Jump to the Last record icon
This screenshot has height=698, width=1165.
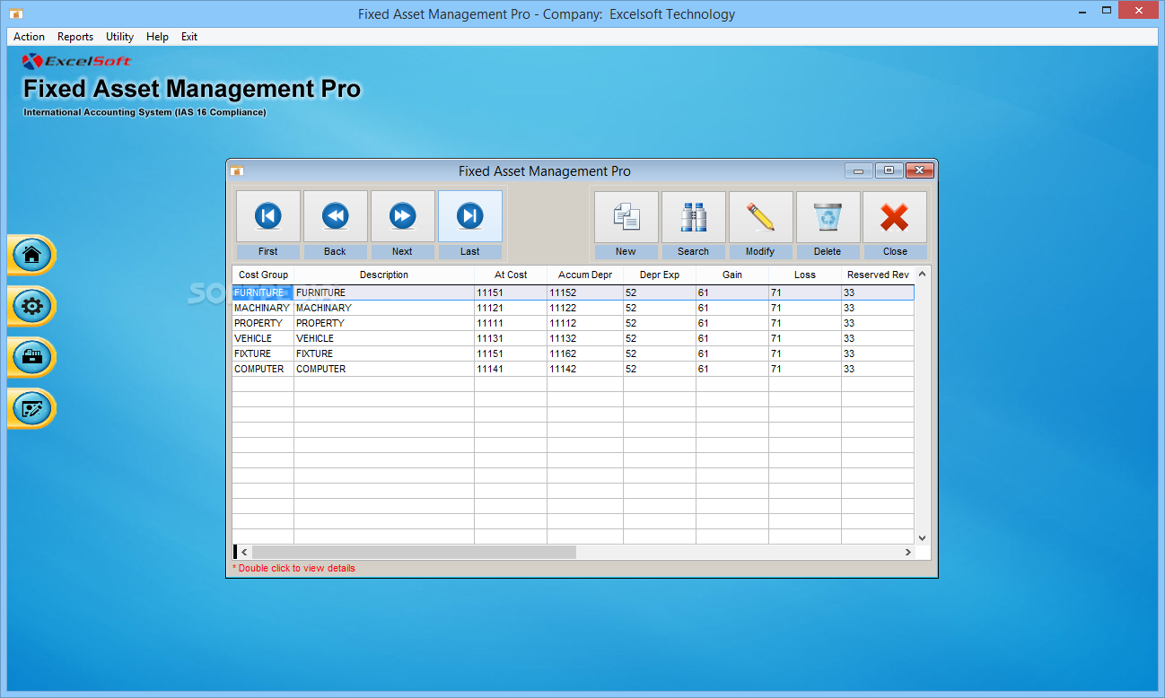(470, 216)
